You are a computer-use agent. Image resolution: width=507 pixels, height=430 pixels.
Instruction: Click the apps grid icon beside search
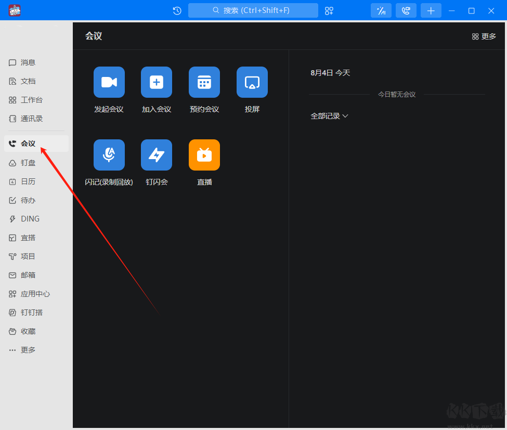pos(329,11)
